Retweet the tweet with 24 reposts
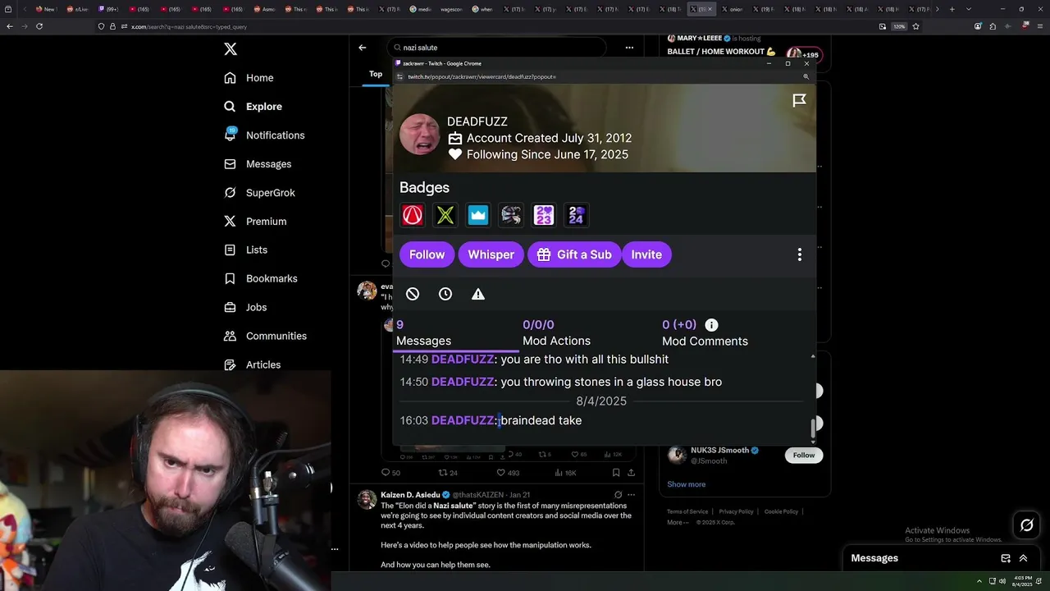1050x591 pixels. point(448,473)
